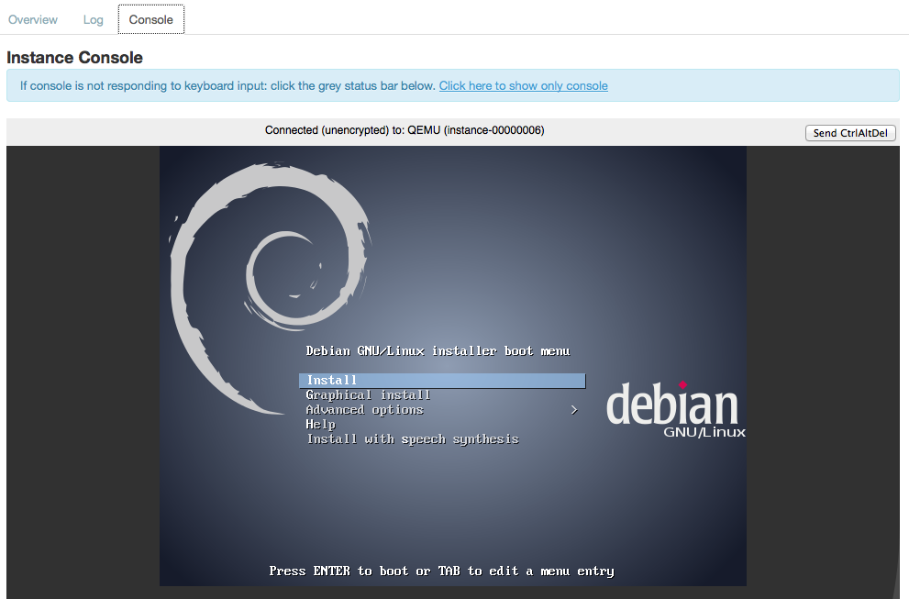Screen dimensions: 909x599
Task: Click the Instance Console heading
Action: click(74, 58)
